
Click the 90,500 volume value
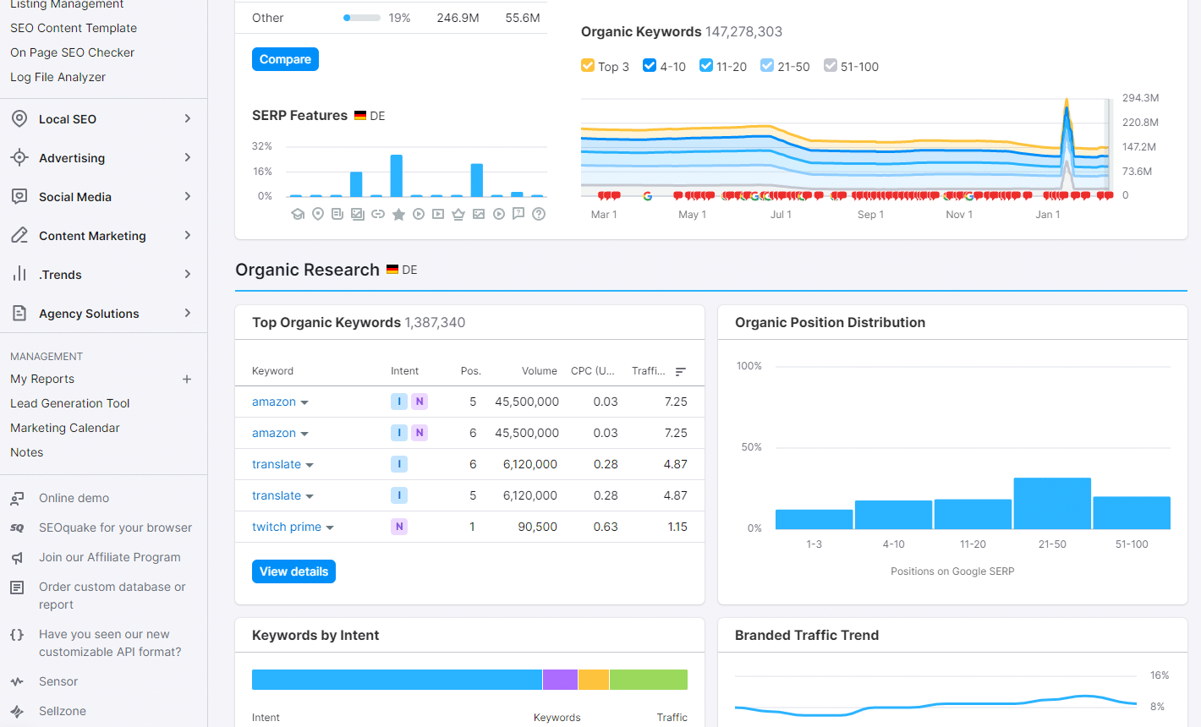pyautogui.click(x=538, y=527)
